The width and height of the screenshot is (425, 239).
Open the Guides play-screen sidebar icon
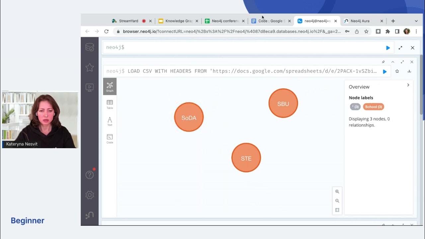point(90,87)
